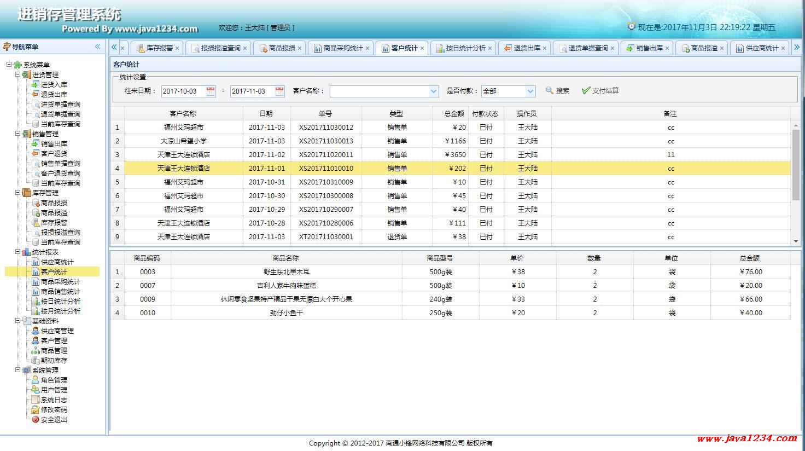
Task: Open the start date calendar picker
Action: 211,91
